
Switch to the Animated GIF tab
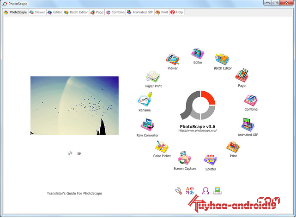(x=140, y=12)
